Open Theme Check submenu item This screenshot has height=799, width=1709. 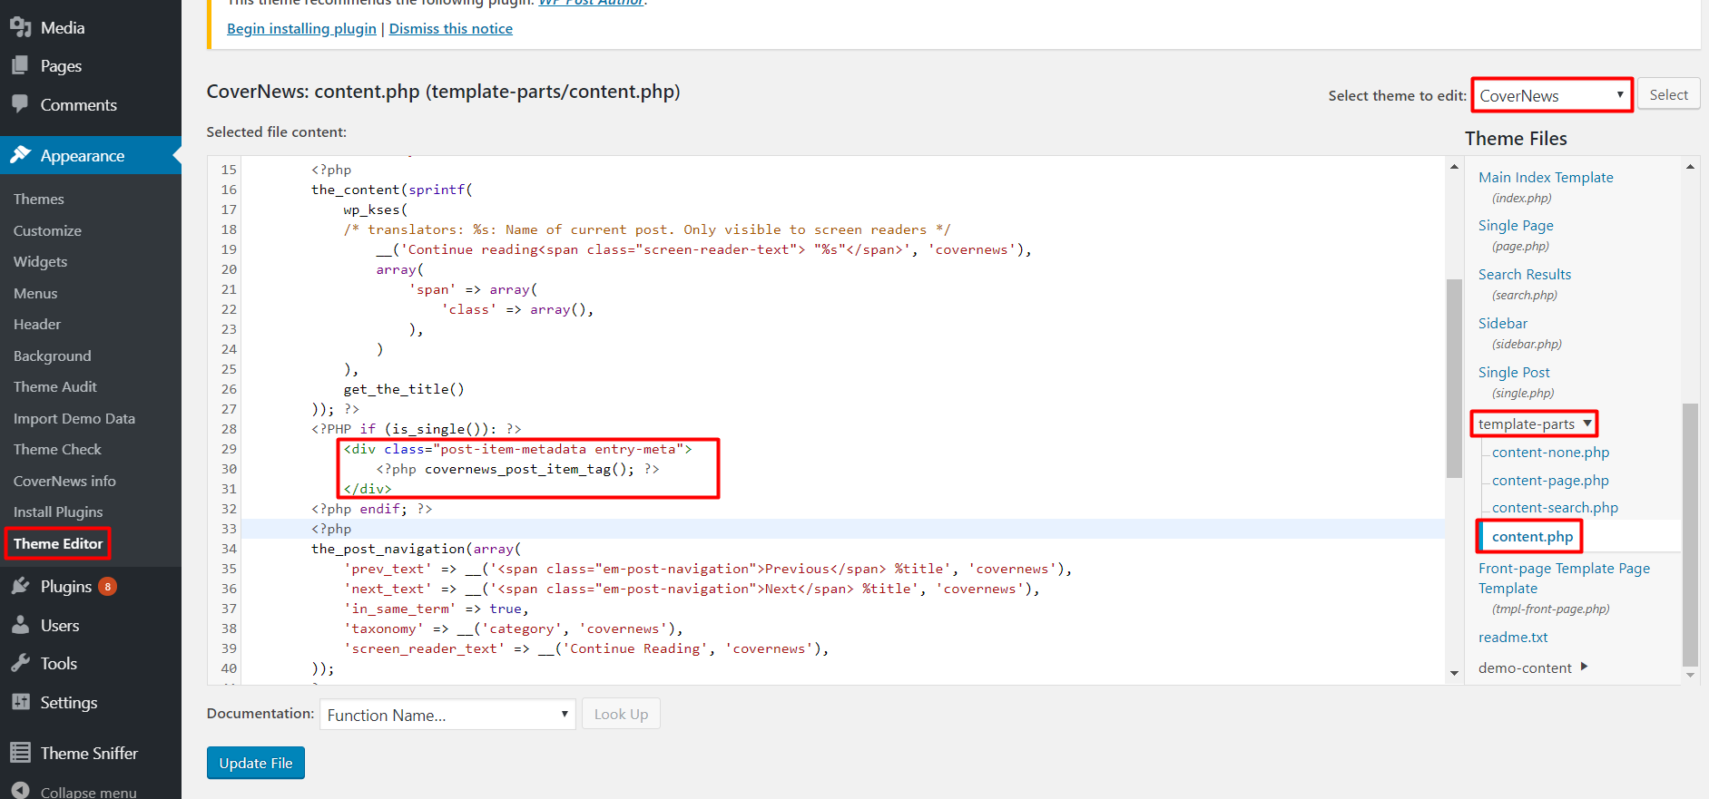coord(57,449)
